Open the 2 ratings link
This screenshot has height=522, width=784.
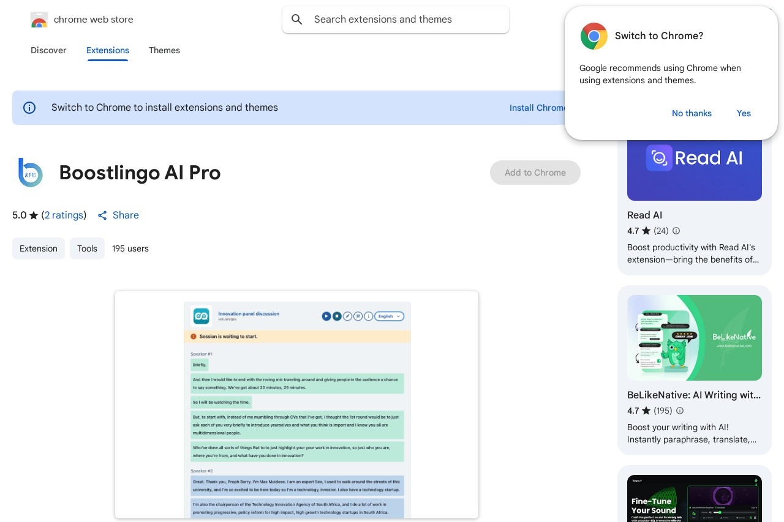coord(64,215)
